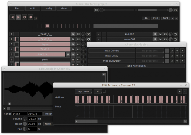
Task: Open FX for channel __TAKE_0__
Action: (78, 34)
